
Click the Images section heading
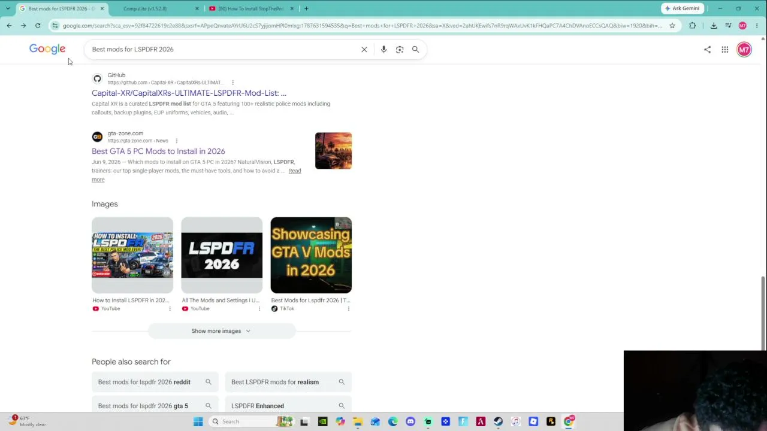[105, 204]
